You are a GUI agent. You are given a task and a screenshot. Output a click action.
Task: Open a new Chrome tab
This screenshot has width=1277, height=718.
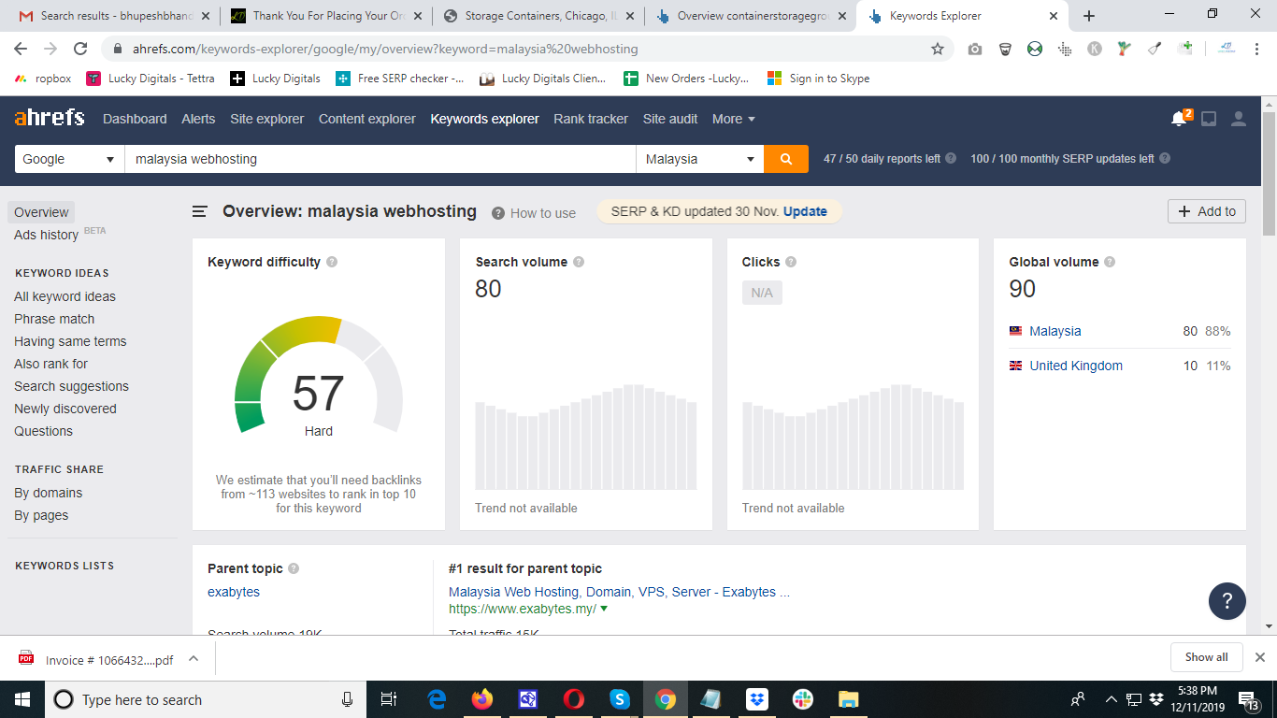[x=1089, y=16]
